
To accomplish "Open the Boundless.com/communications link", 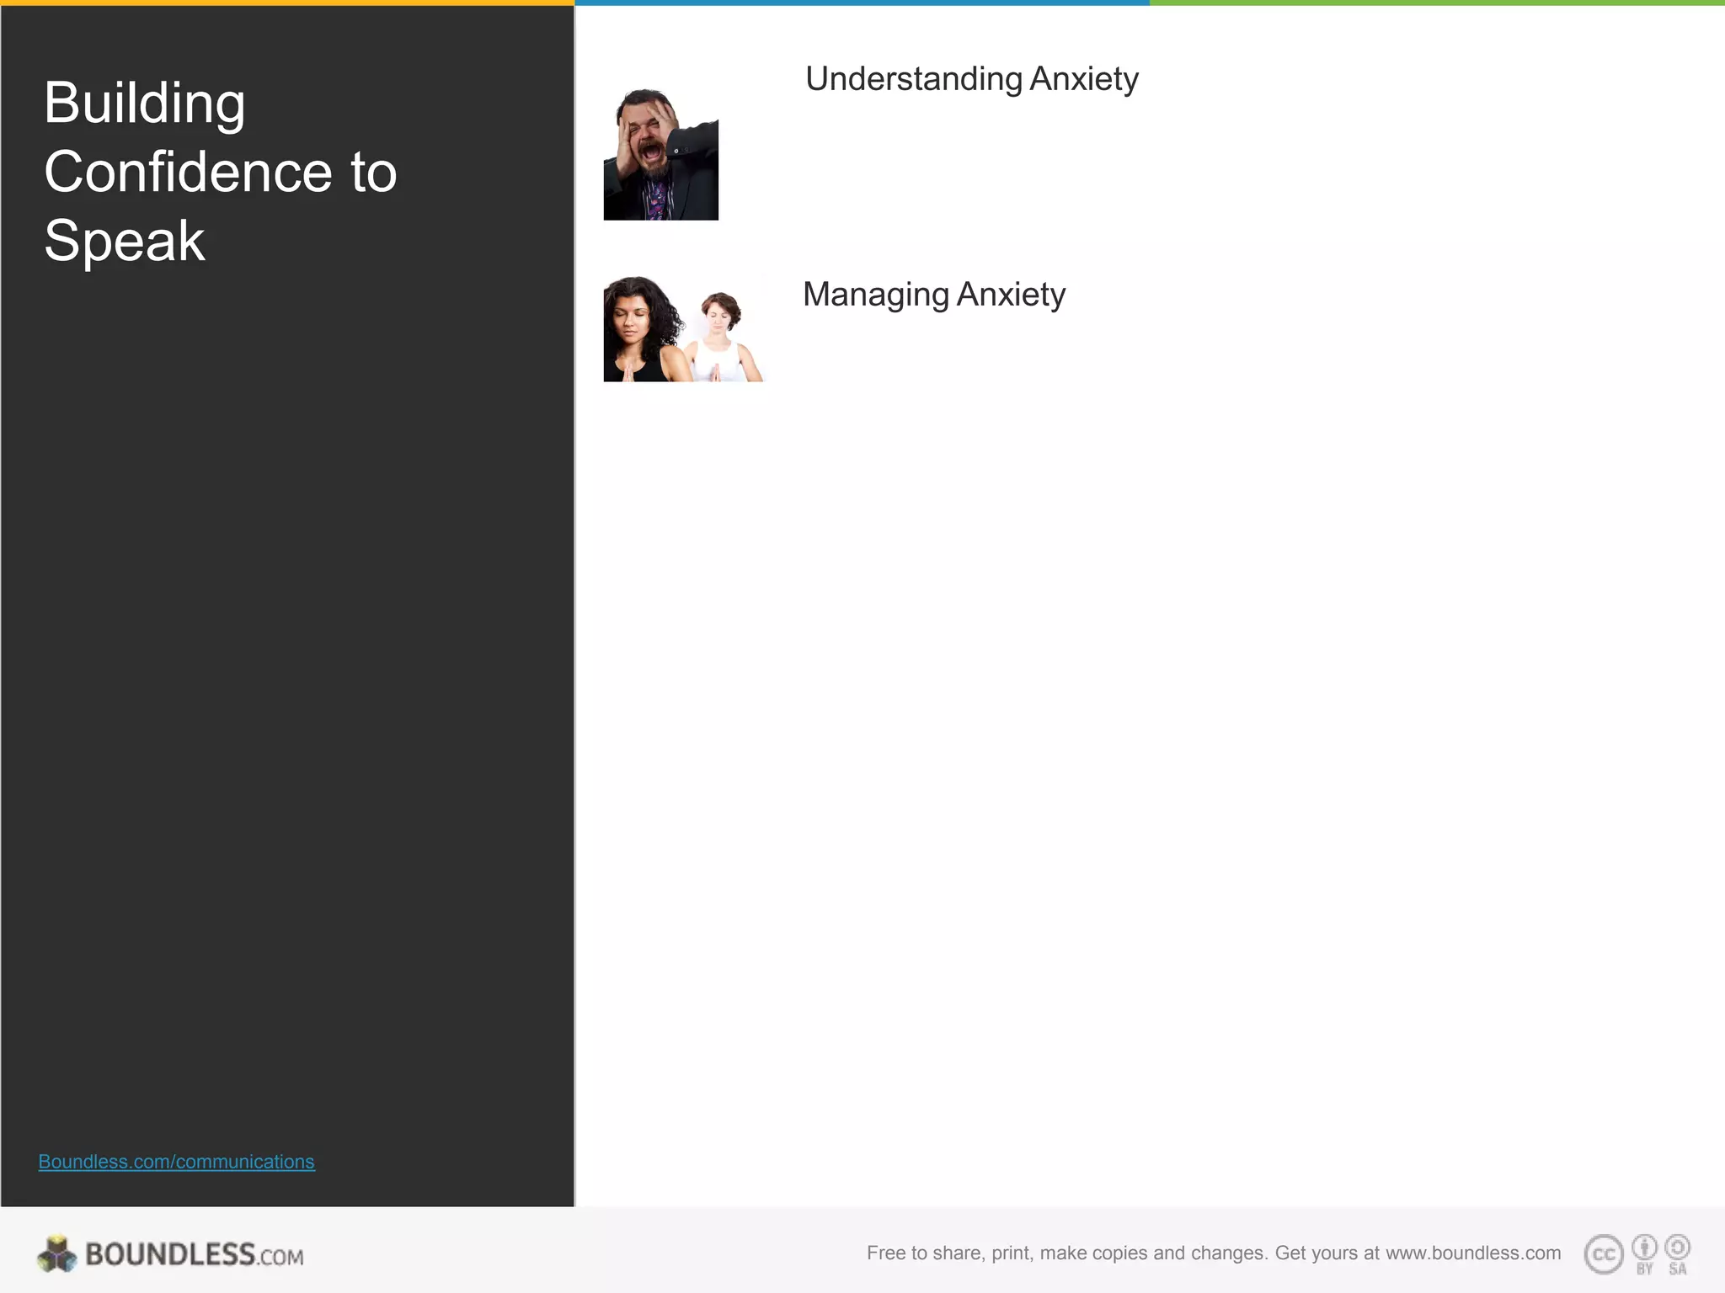I will [176, 1162].
